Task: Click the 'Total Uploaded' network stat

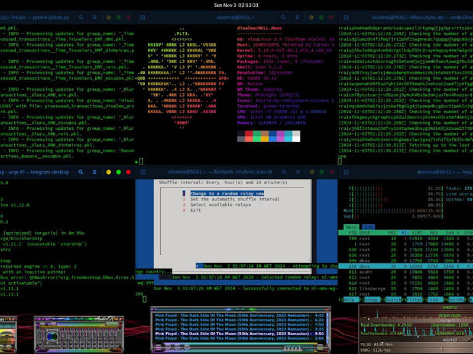Action: (x=381, y=333)
